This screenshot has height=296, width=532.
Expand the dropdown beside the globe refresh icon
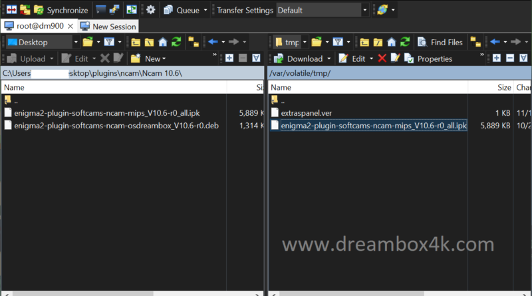[393, 10]
